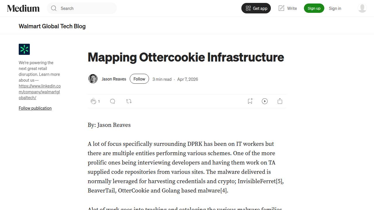Viewport: 374px width, 210px height.
Task: Click the 3 min read label
Action: pyautogui.click(x=162, y=79)
